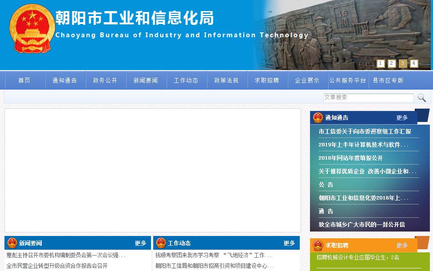Click emblem icon beside 工作动态 panel title
433x271 pixels.
[161, 243]
